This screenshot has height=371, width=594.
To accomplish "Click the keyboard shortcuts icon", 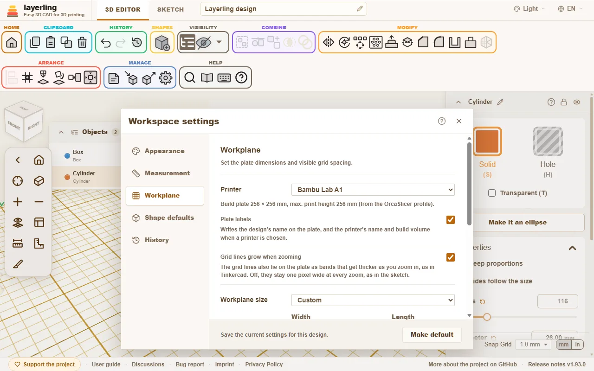I will point(224,78).
